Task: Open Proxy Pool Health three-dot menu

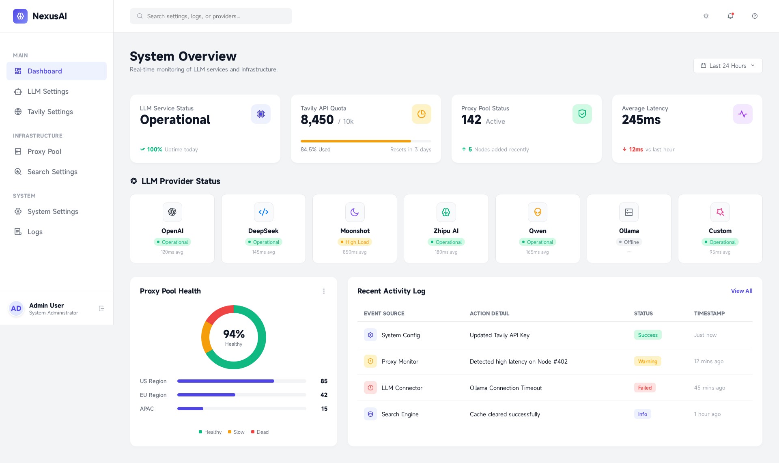Action: (x=324, y=291)
